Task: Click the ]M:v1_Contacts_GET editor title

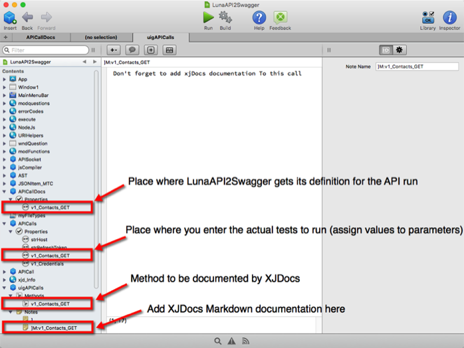Action: click(127, 62)
